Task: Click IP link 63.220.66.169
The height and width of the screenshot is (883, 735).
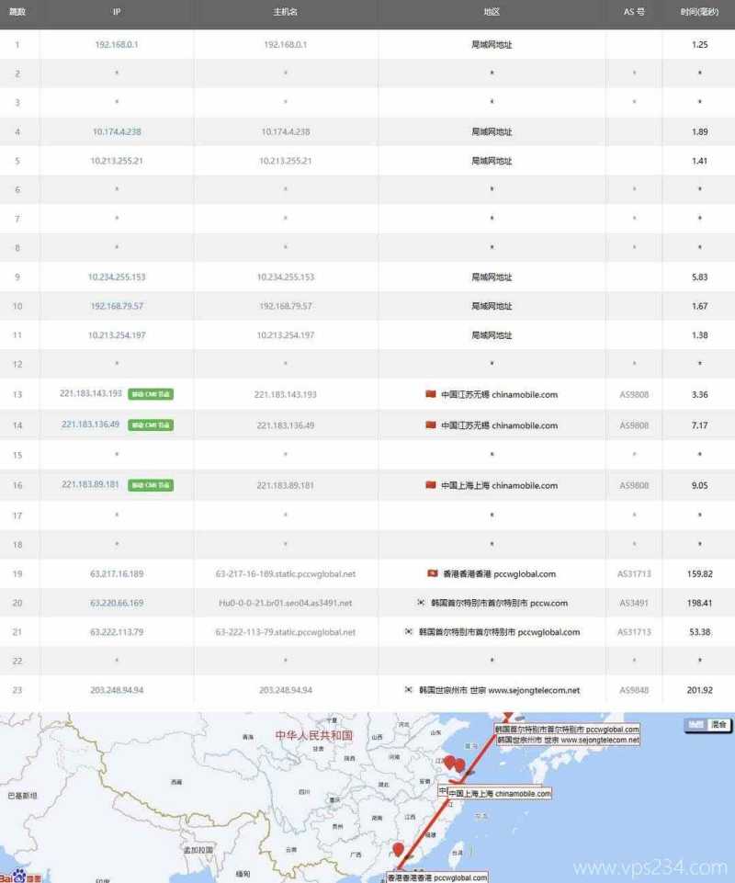Action: click(116, 605)
